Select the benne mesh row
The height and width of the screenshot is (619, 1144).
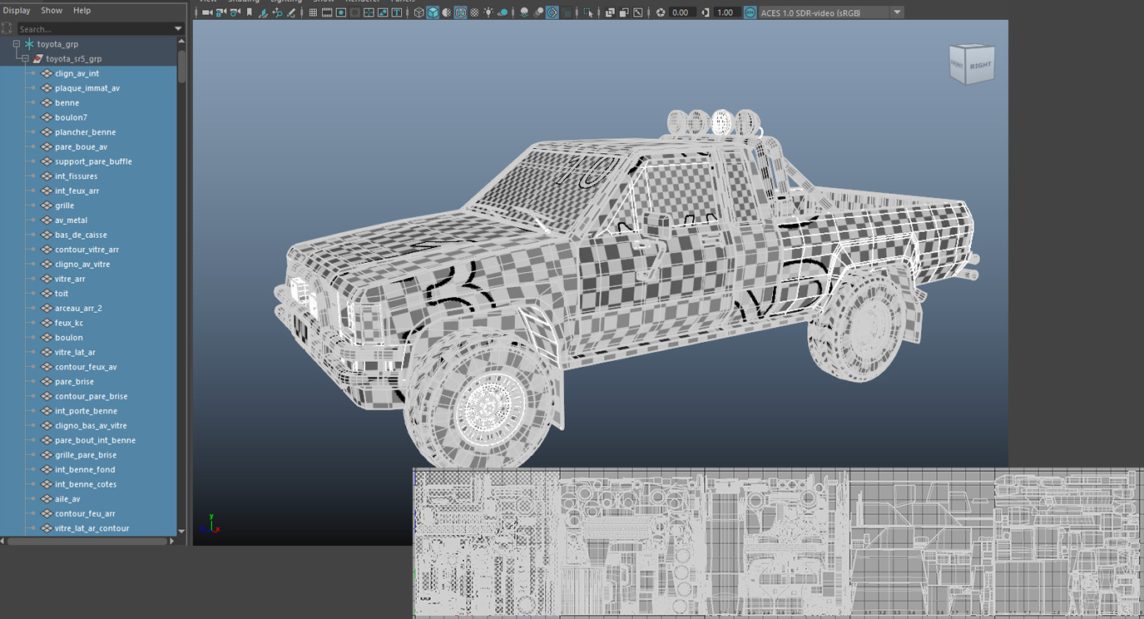click(x=88, y=103)
